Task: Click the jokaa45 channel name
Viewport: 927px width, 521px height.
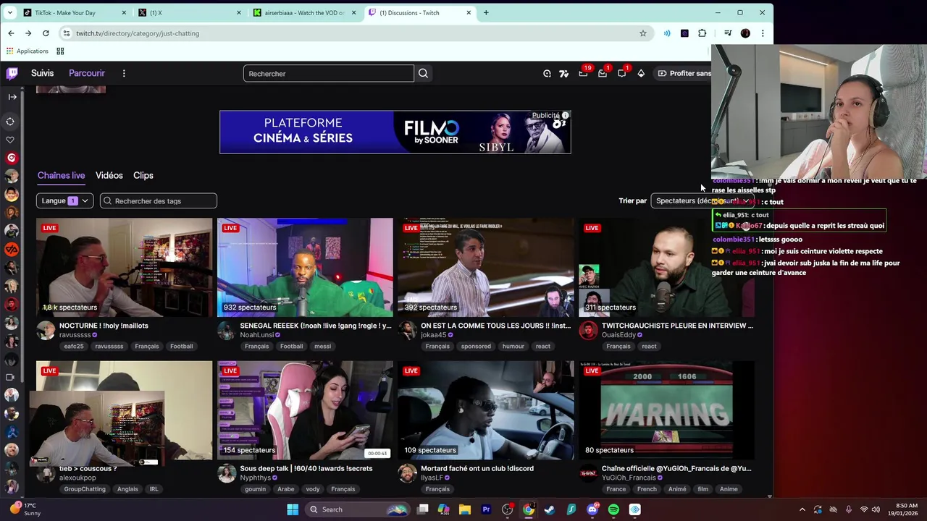Action: tap(434, 335)
